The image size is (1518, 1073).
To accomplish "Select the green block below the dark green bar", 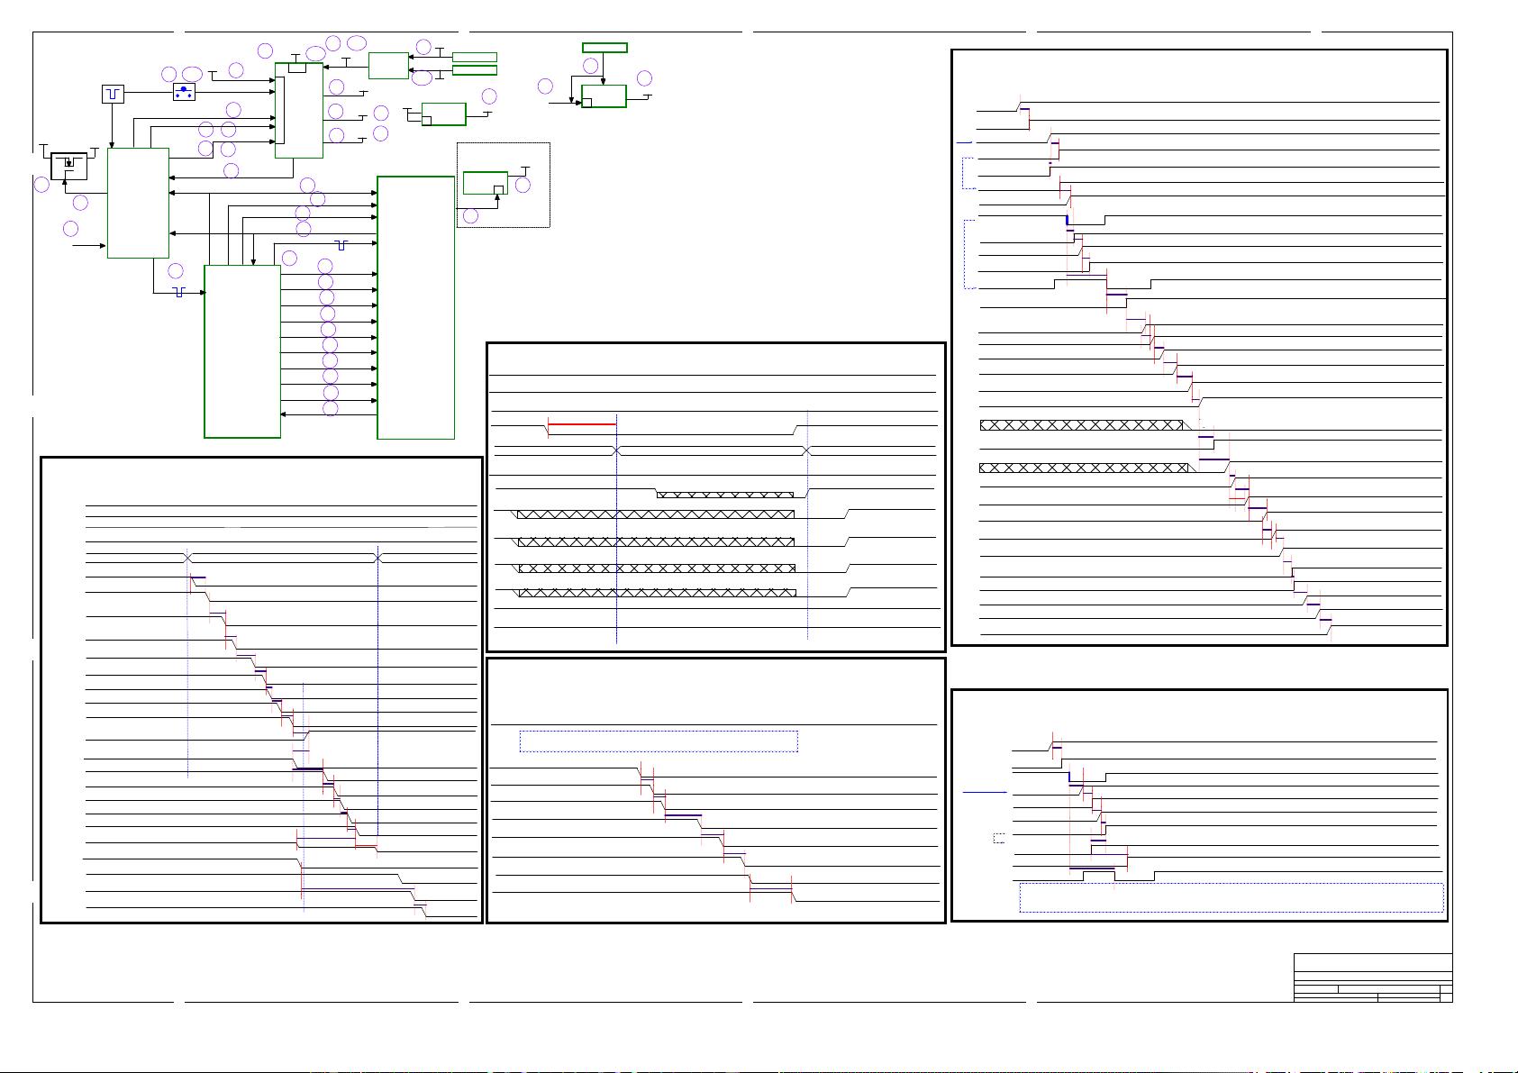I will pos(604,96).
